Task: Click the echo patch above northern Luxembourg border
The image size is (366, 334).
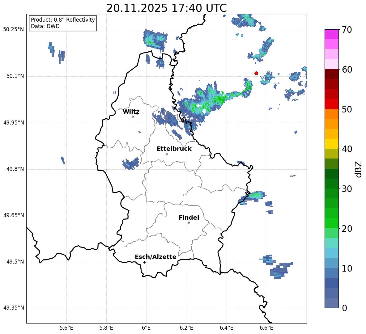Action: tap(155, 40)
